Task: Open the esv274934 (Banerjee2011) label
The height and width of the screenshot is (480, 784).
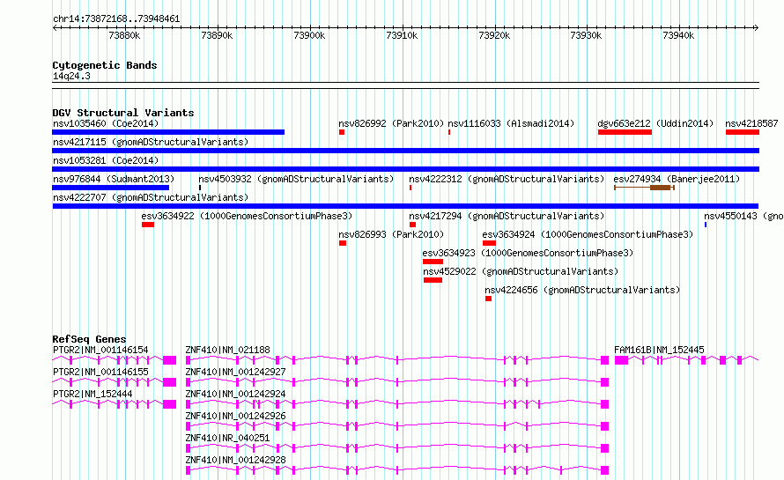Action: [x=677, y=179]
